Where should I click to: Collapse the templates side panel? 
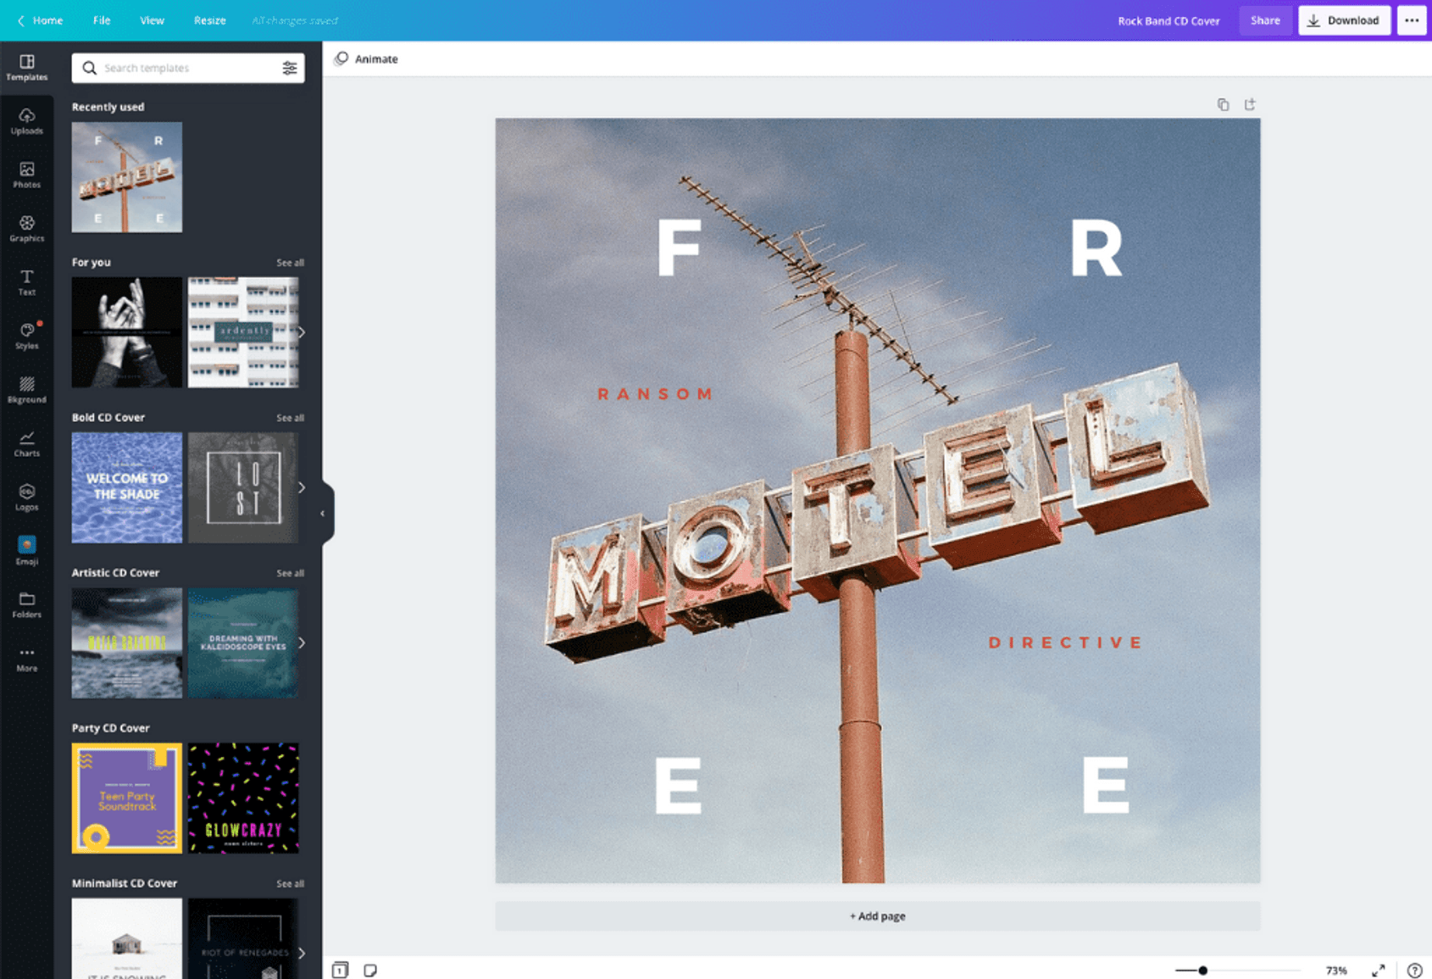[x=323, y=513]
